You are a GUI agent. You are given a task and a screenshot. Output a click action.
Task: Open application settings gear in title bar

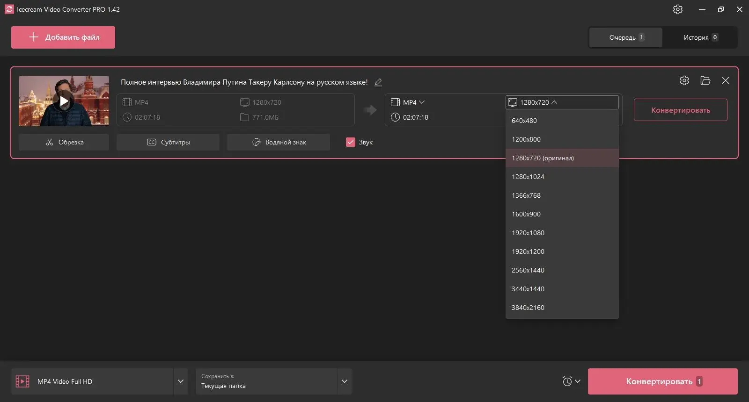coord(677,9)
